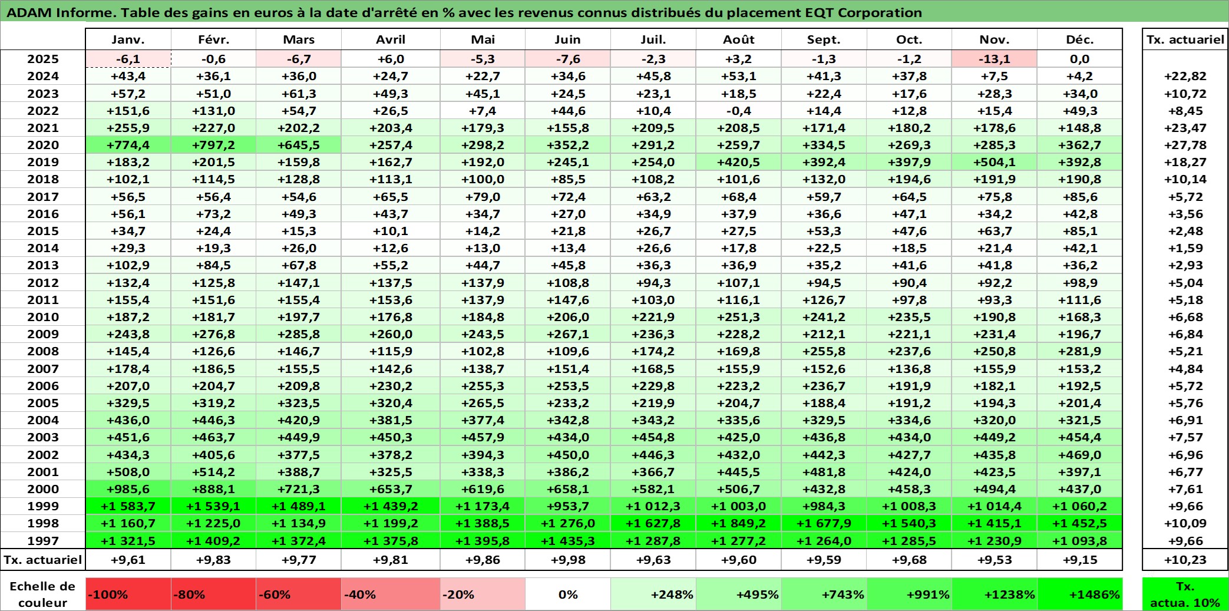Click the +1486% color scale swatch
Screen dimensions: 1229x611
coord(1080,594)
